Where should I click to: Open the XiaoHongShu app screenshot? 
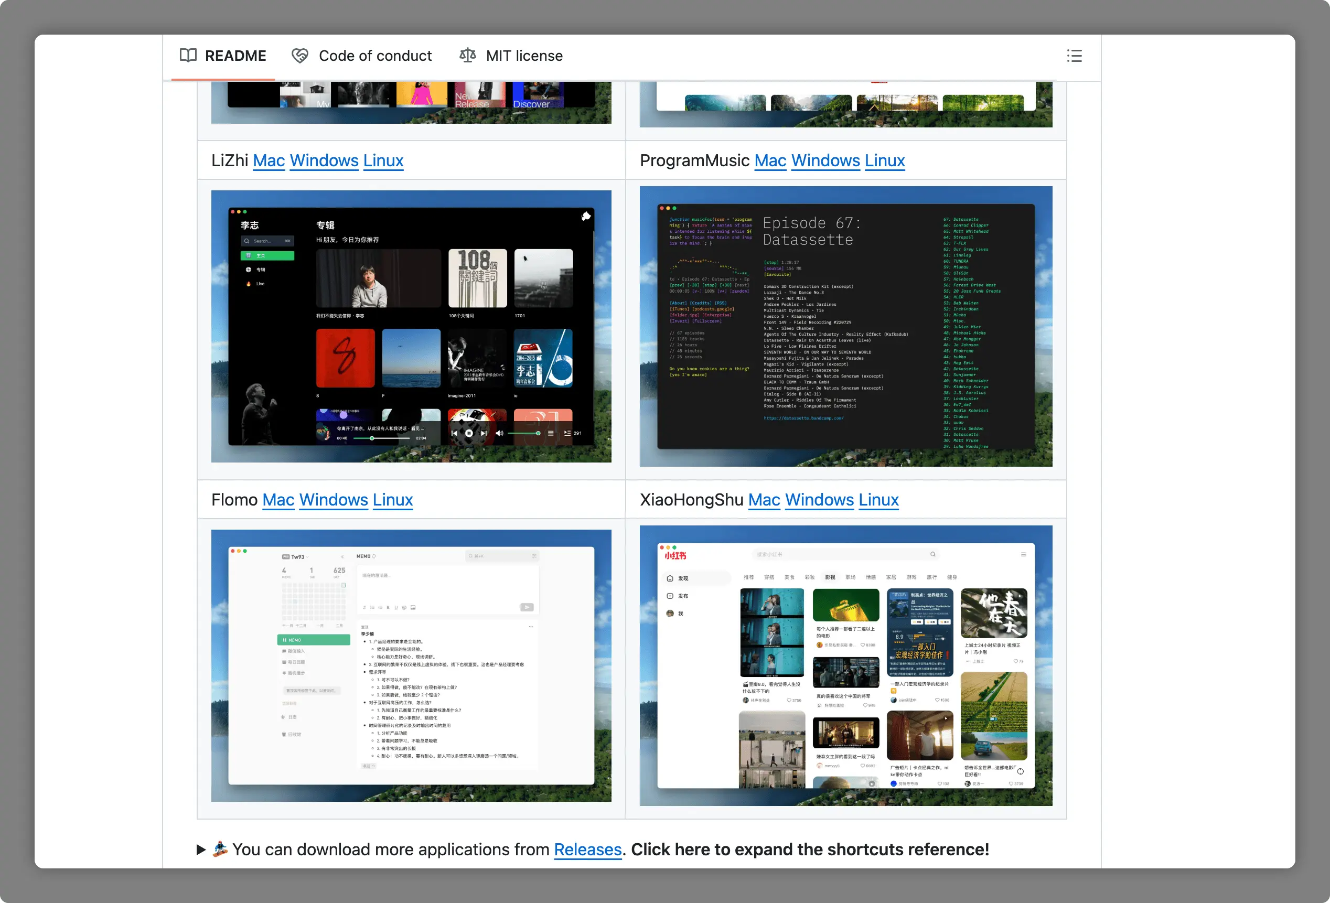tap(846, 665)
